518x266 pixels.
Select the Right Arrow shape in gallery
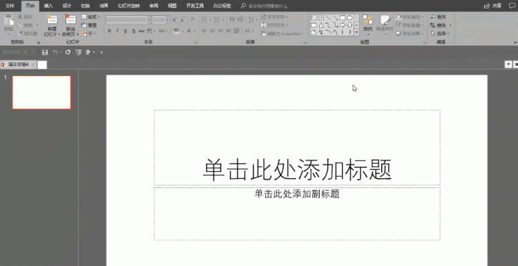[343, 25]
